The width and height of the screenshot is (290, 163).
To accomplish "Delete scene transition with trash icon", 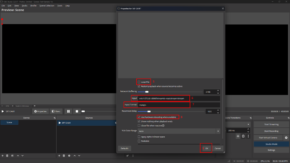I will click(243, 136).
